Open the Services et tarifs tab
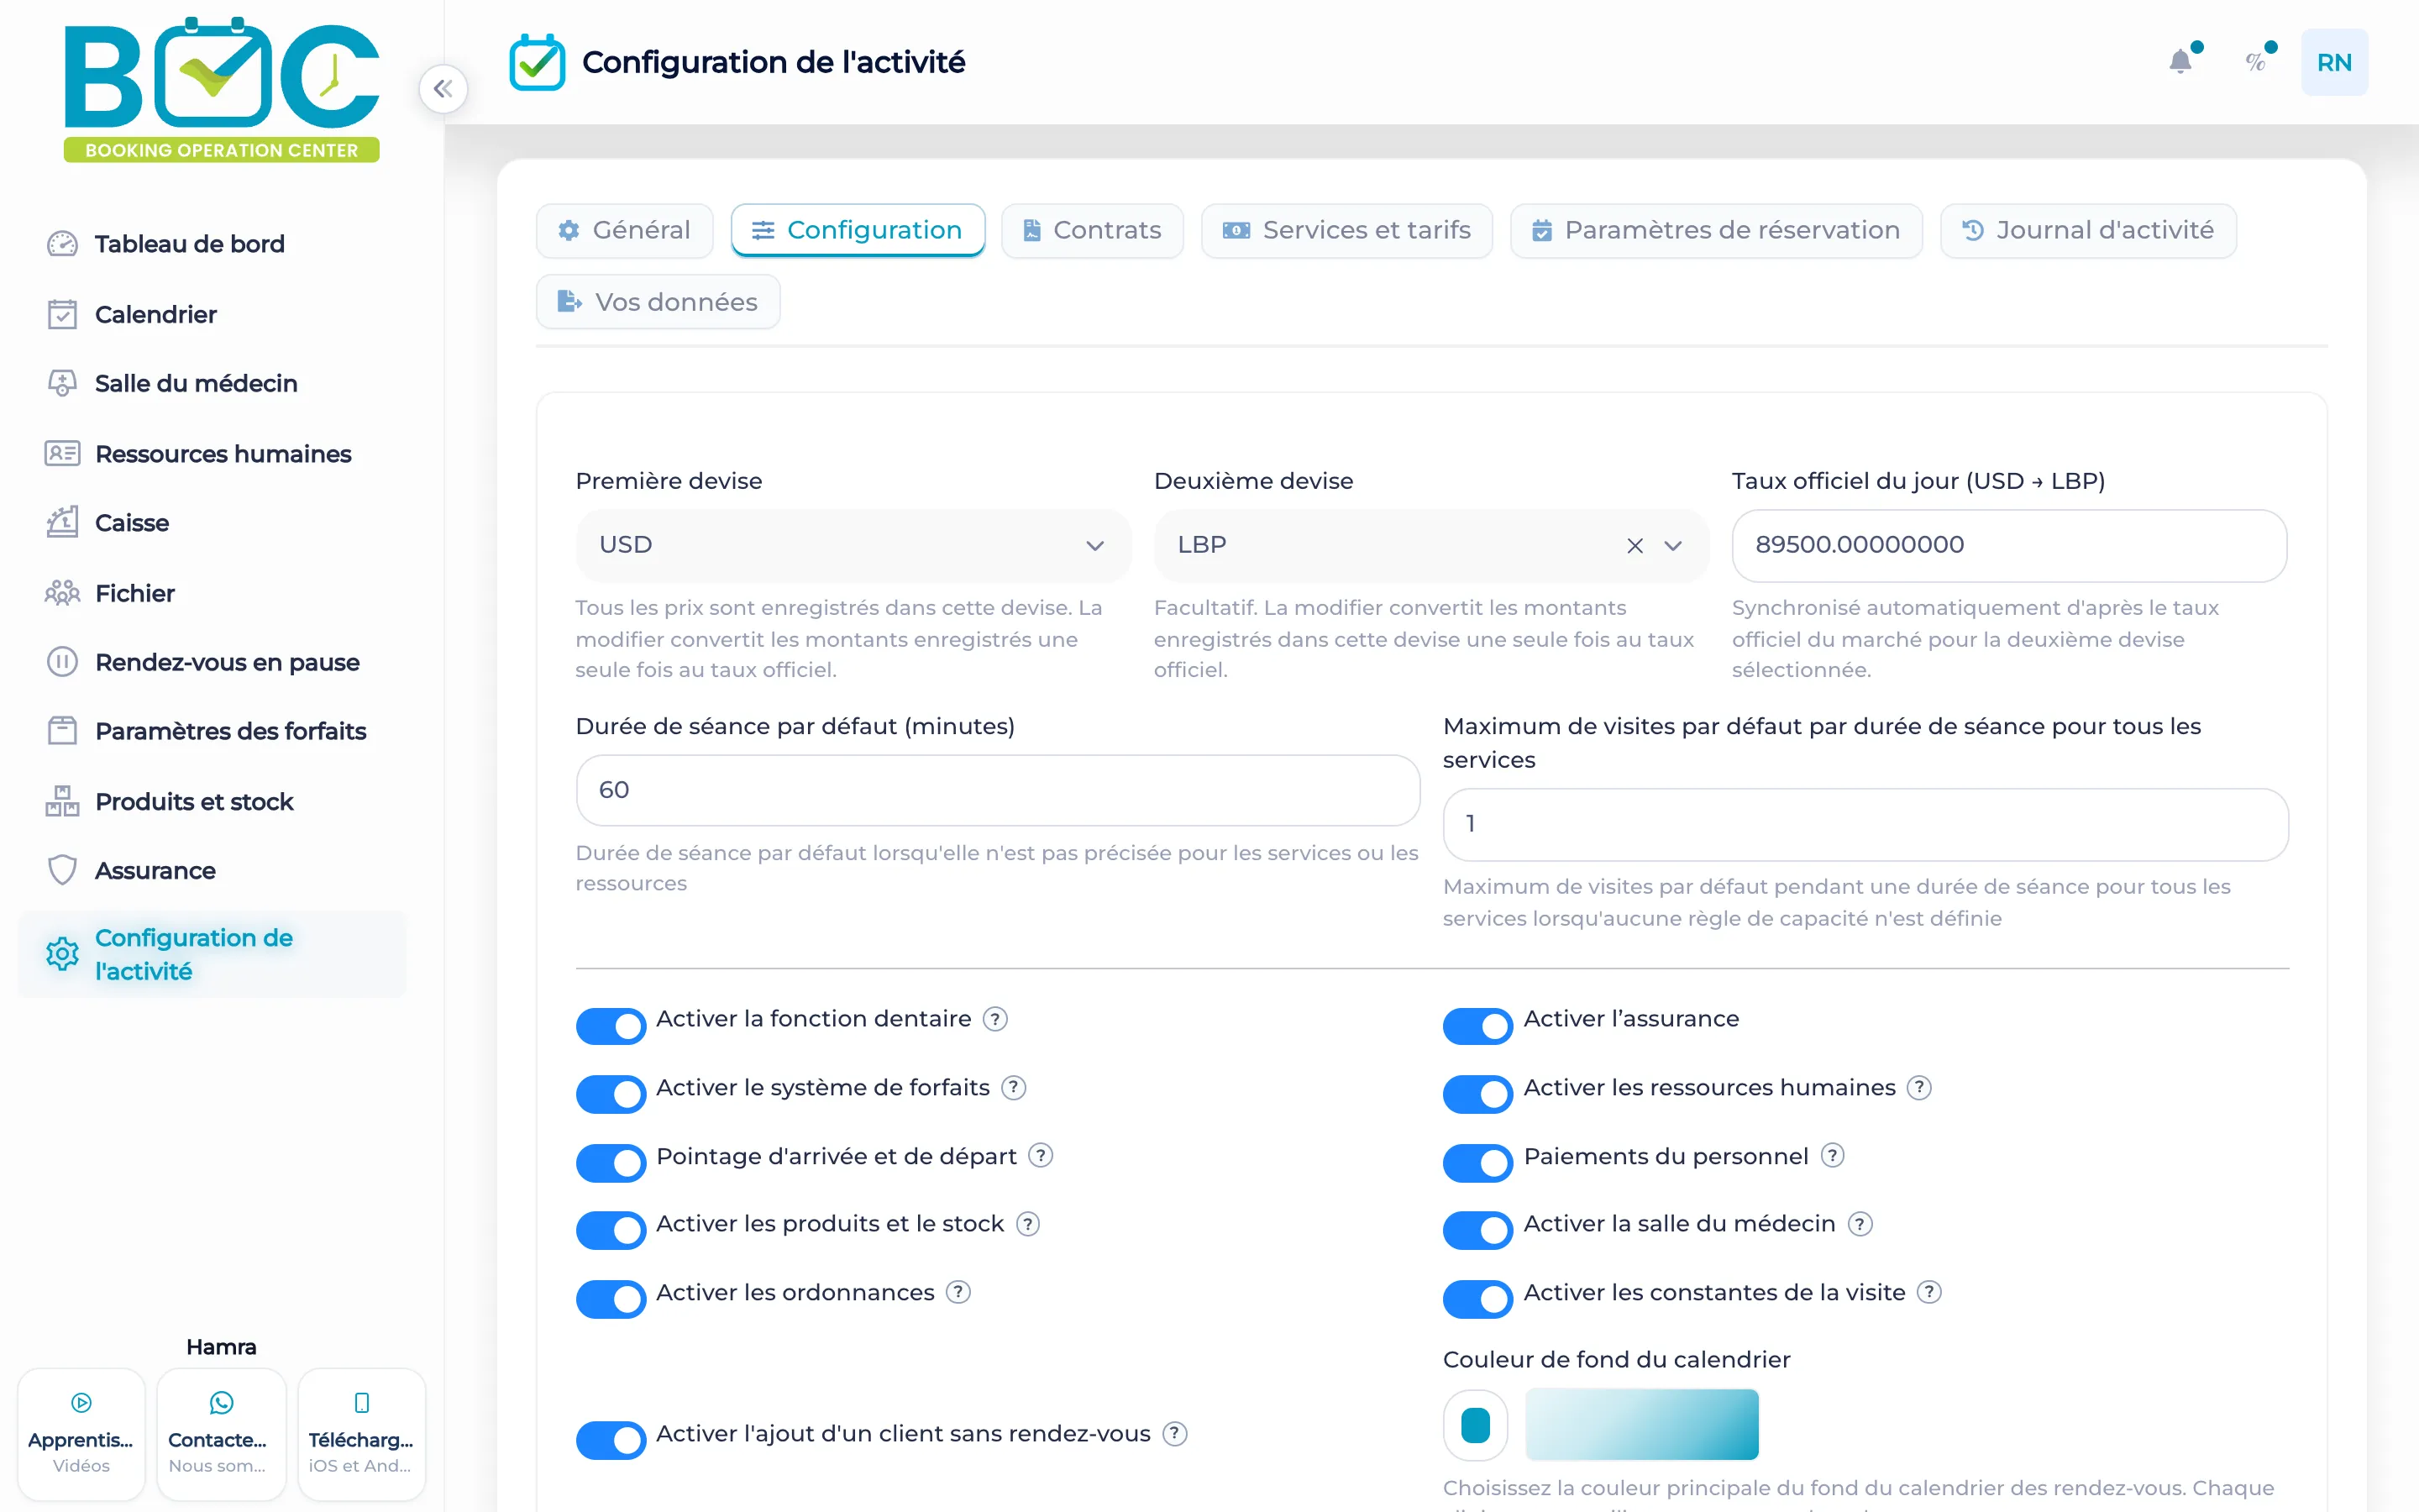2419x1512 pixels. tap(1346, 231)
